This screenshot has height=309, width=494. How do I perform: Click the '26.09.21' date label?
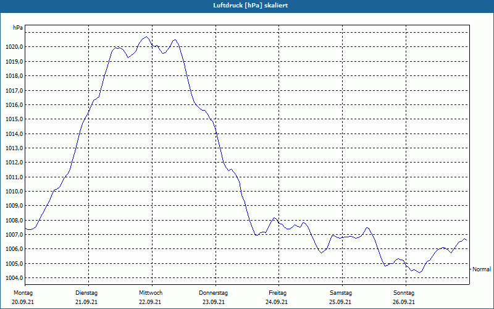point(404,302)
